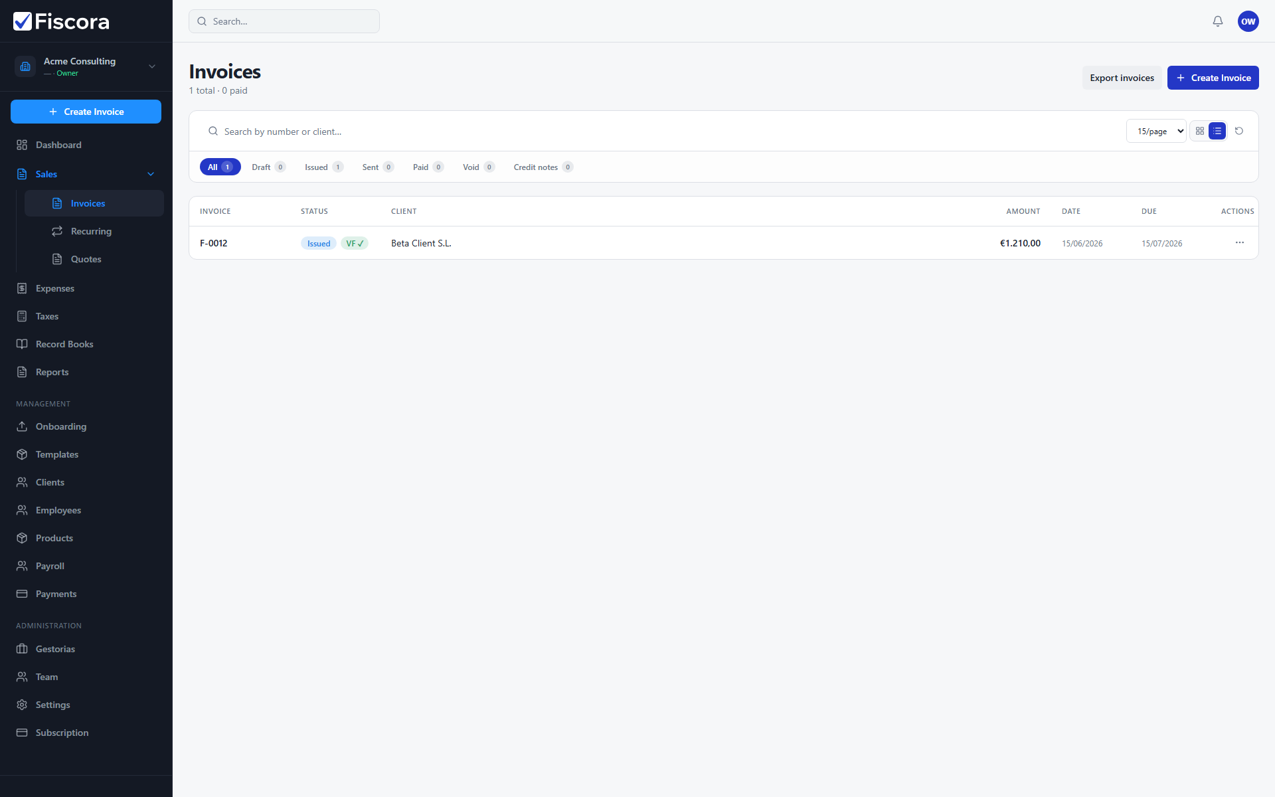Click the Record Books book icon
Image resolution: width=1275 pixels, height=797 pixels.
click(x=22, y=344)
